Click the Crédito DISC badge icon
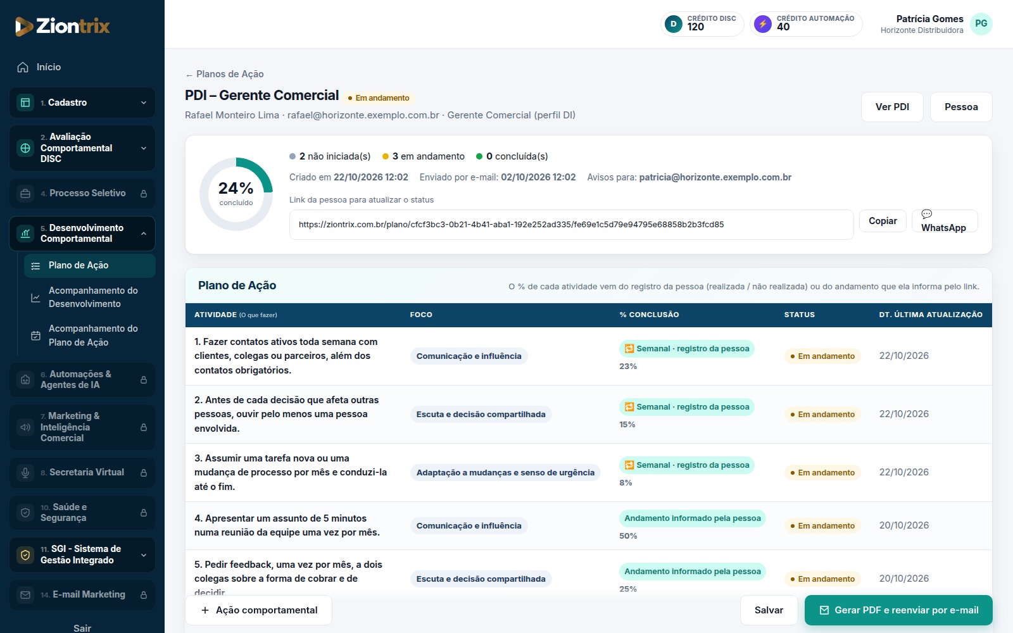Screen dimensions: 1013x633 673,24
